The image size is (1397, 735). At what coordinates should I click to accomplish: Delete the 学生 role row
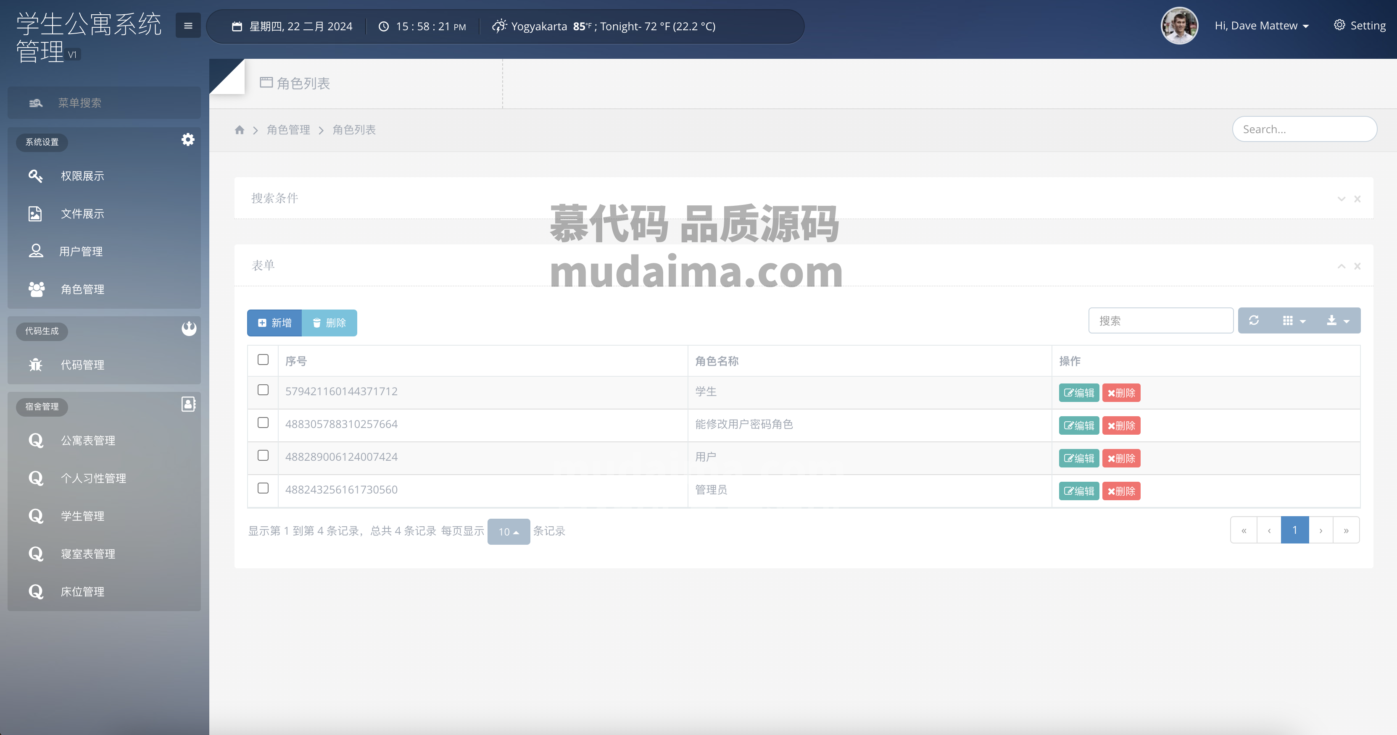(1121, 393)
